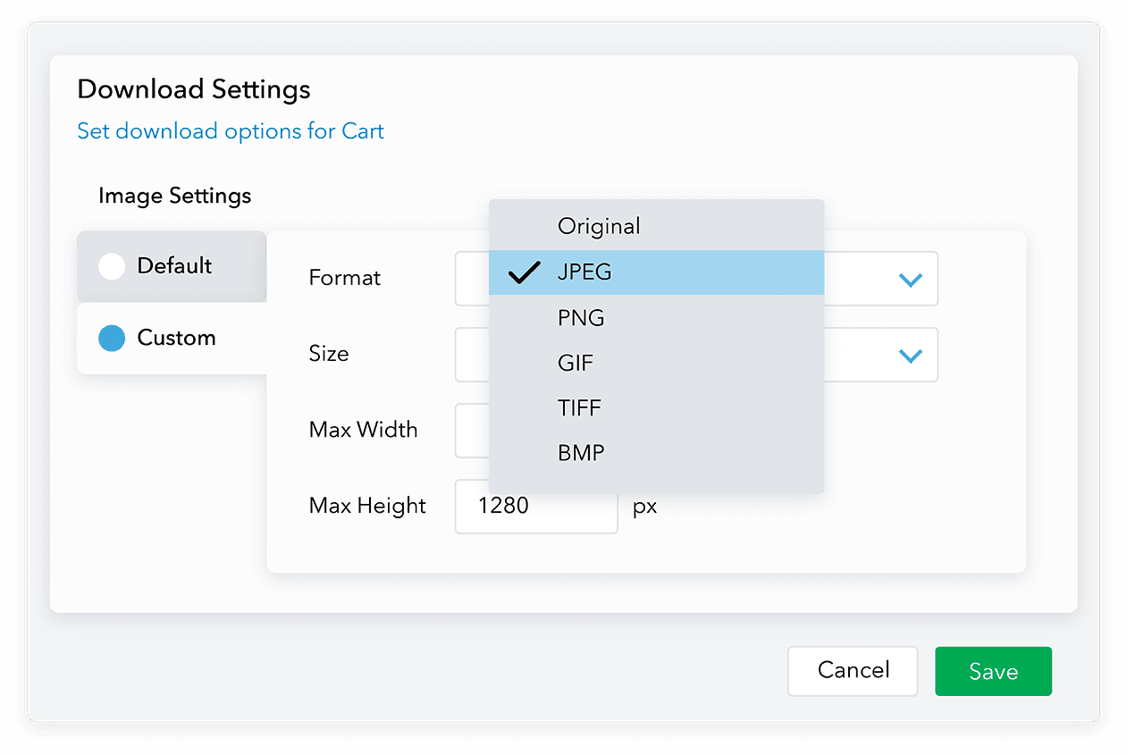1127x755 pixels.
Task: Select the Custom radio button
Action: tap(113, 338)
